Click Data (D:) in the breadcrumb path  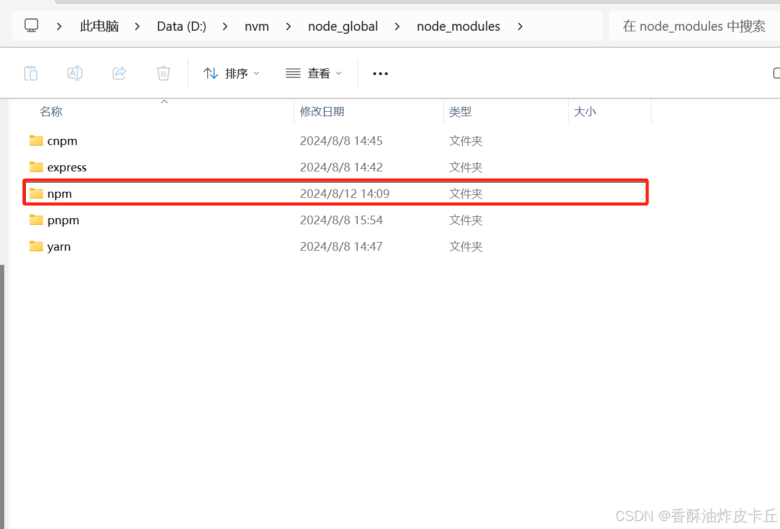(x=181, y=26)
